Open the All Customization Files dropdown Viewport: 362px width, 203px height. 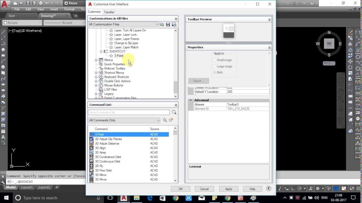pyautogui.click(x=123, y=24)
